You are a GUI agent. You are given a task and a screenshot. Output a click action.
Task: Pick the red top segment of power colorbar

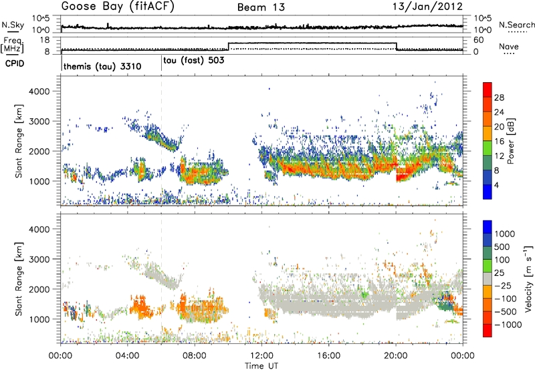pyautogui.click(x=488, y=89)
